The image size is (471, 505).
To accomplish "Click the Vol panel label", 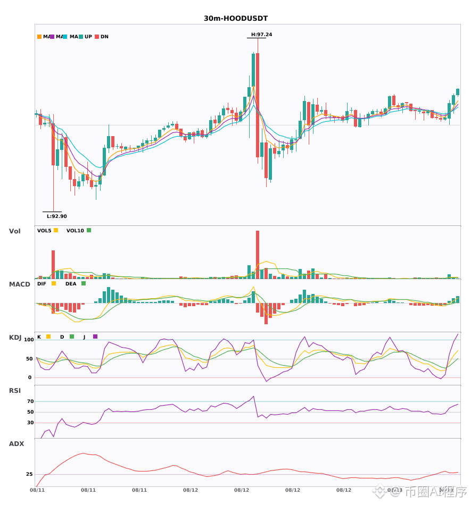I will [14, 231].
